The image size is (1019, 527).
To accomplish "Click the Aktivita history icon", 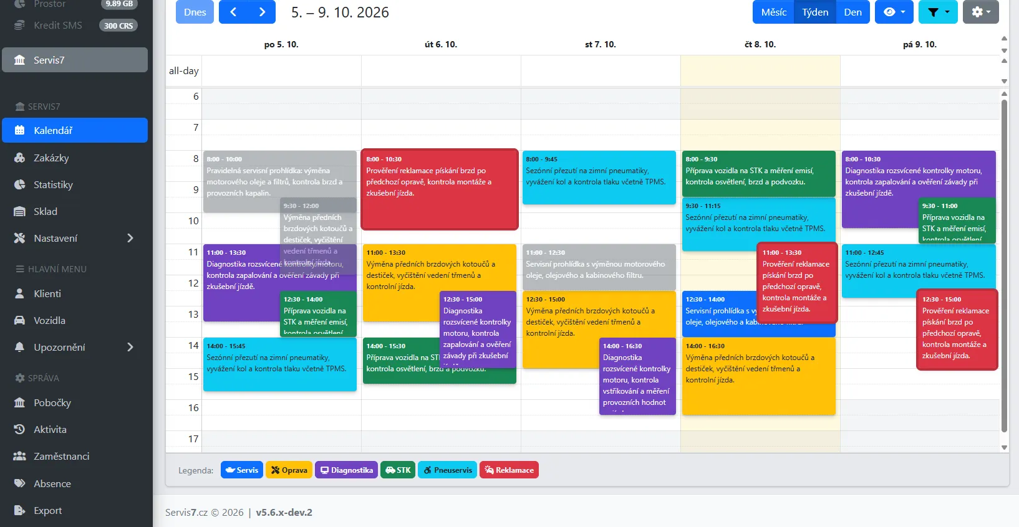I will click(19, 429).
